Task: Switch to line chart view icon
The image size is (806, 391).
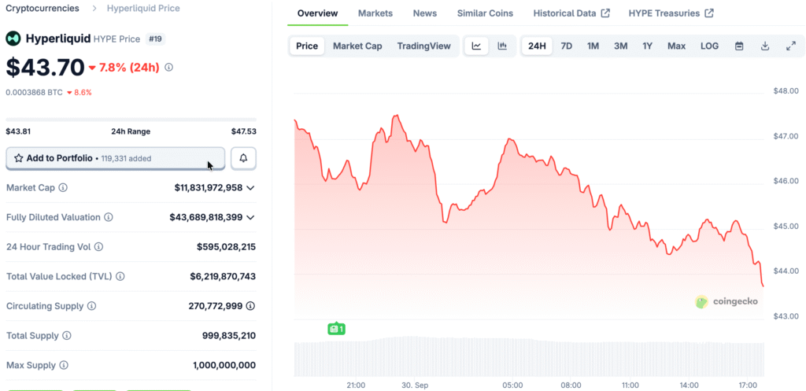Action: pos(476,46)
